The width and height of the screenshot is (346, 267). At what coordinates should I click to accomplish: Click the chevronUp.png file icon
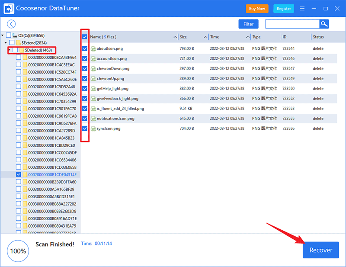tap(93, 79)
